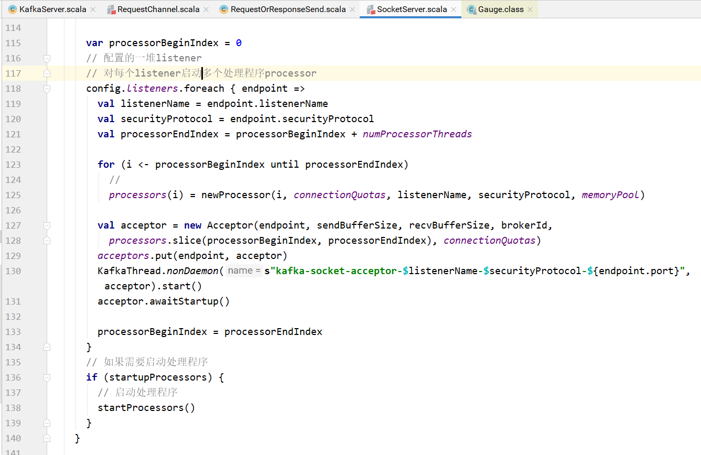Viewport: 701px width, 455px height.
Task: Toggle fold marker at line 116 comment
Action: coord(47,58)
